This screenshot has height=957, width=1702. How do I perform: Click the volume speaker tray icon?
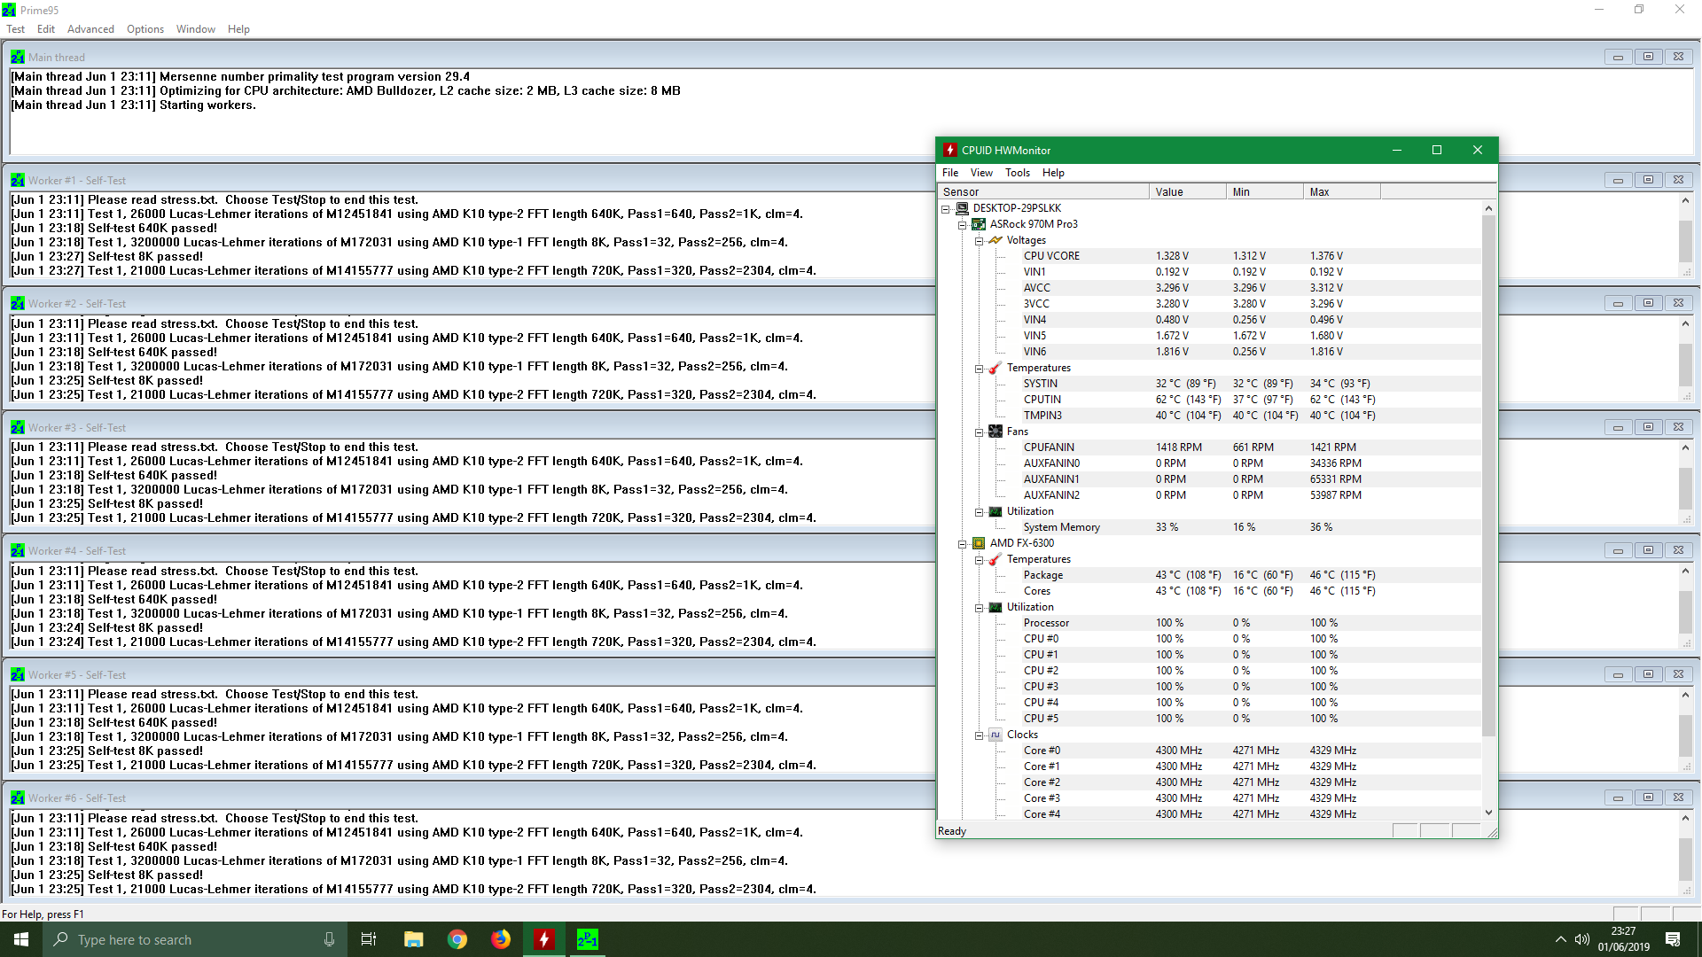1582,939
